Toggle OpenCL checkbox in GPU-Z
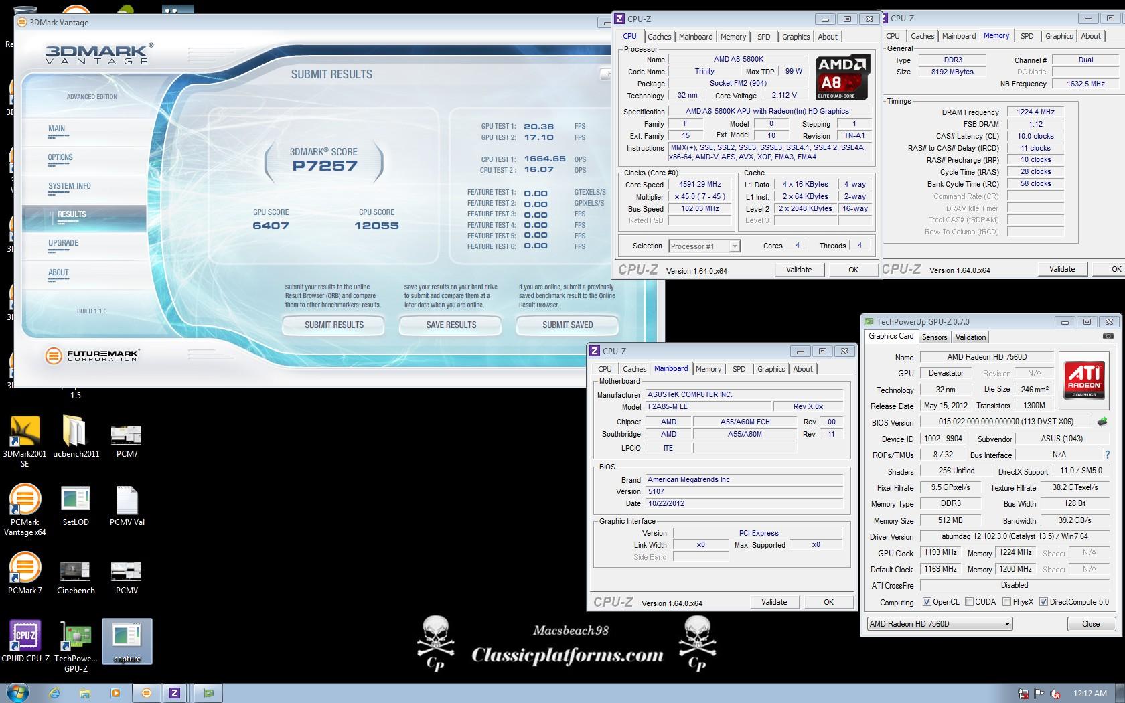 pos(927,602)
